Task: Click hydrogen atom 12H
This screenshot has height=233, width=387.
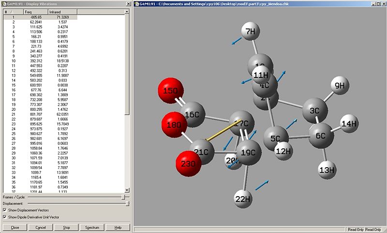Action: [283, 151]
